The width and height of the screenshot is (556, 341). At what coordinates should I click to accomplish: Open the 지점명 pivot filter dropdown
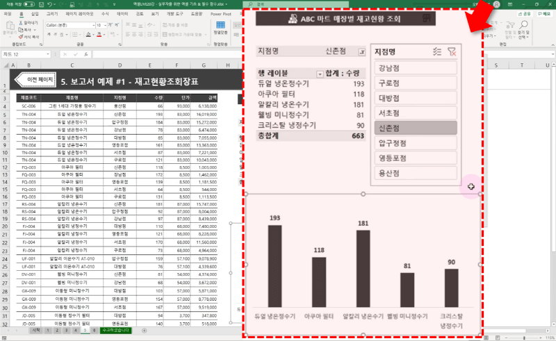tap(361, 52)
